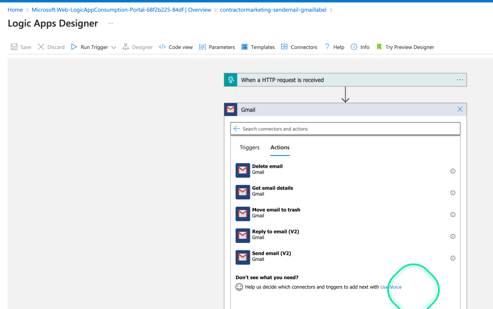The height and width of the screenshot is (309, 493).
Task: Click the back arrow in the search box
Action: point(237,129)
